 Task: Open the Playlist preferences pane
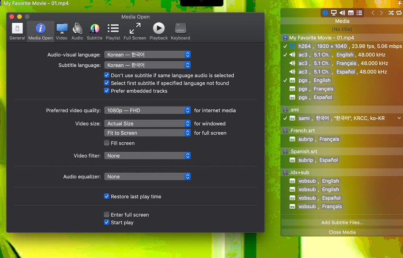113,31
